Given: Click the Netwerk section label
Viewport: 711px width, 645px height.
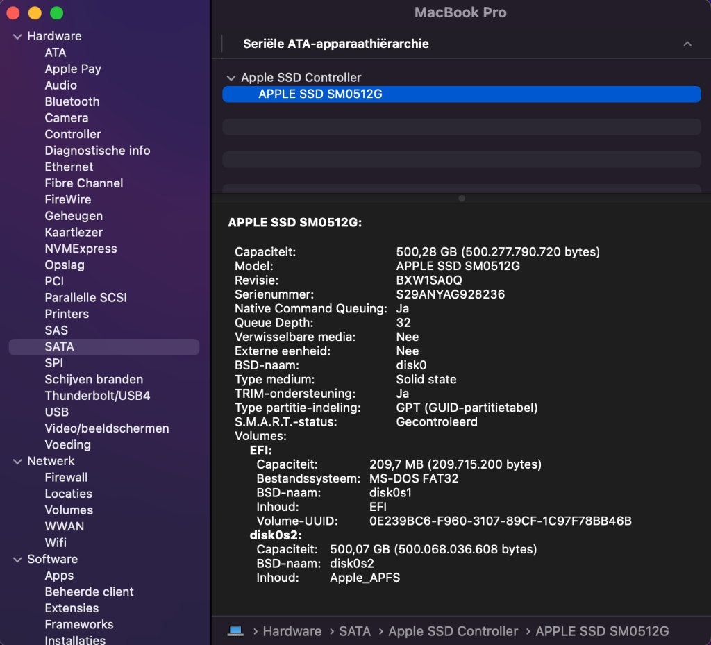Looking at the screenshot, I should point(51,461).
